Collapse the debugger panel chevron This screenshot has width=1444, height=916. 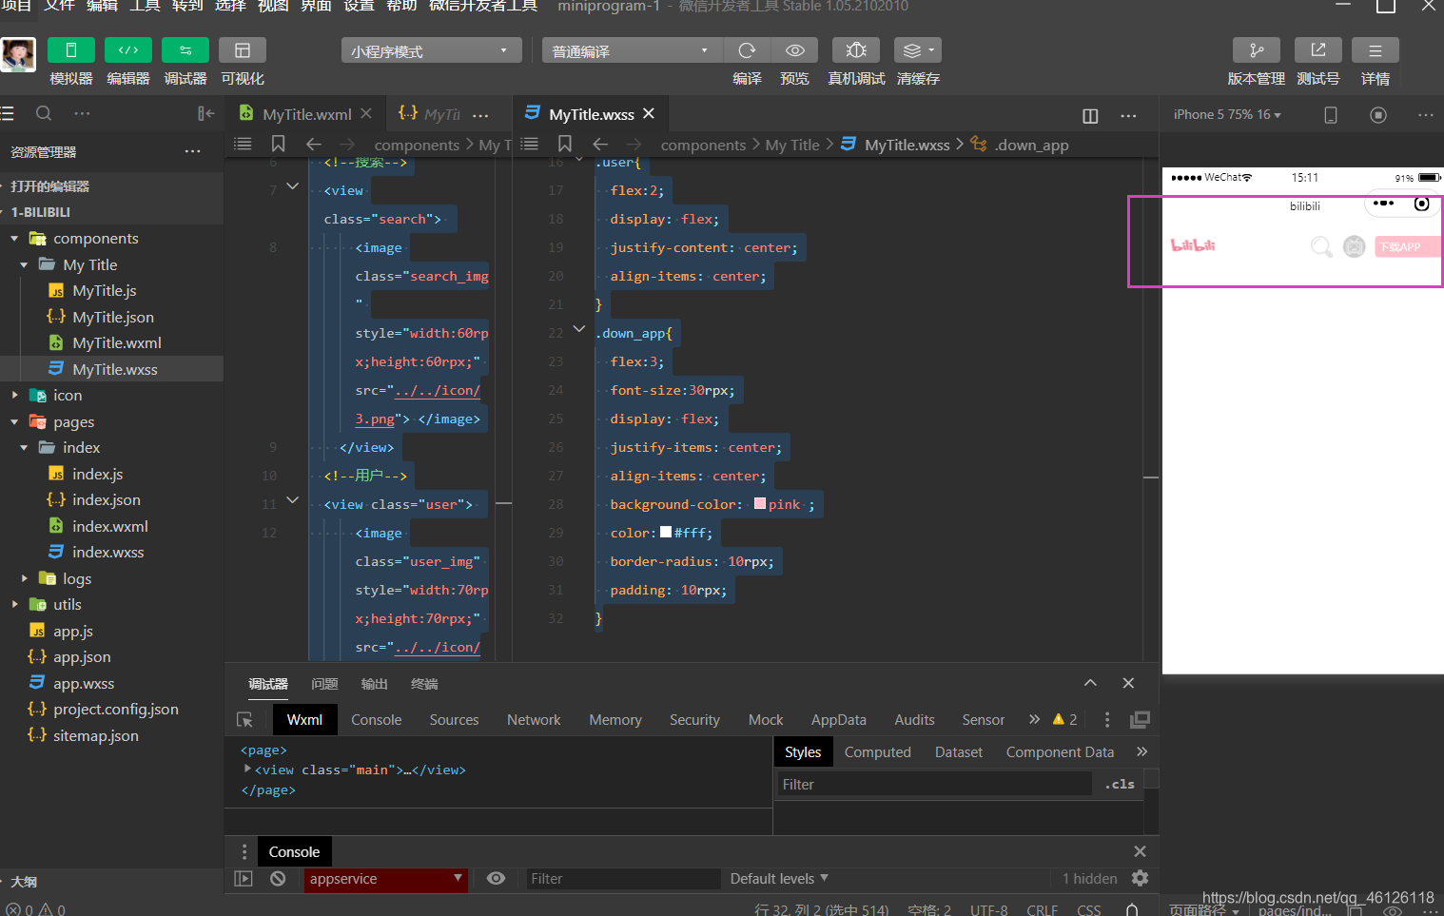click(1090, 683)
